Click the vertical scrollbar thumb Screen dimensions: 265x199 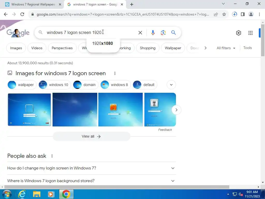coord(263,40)
